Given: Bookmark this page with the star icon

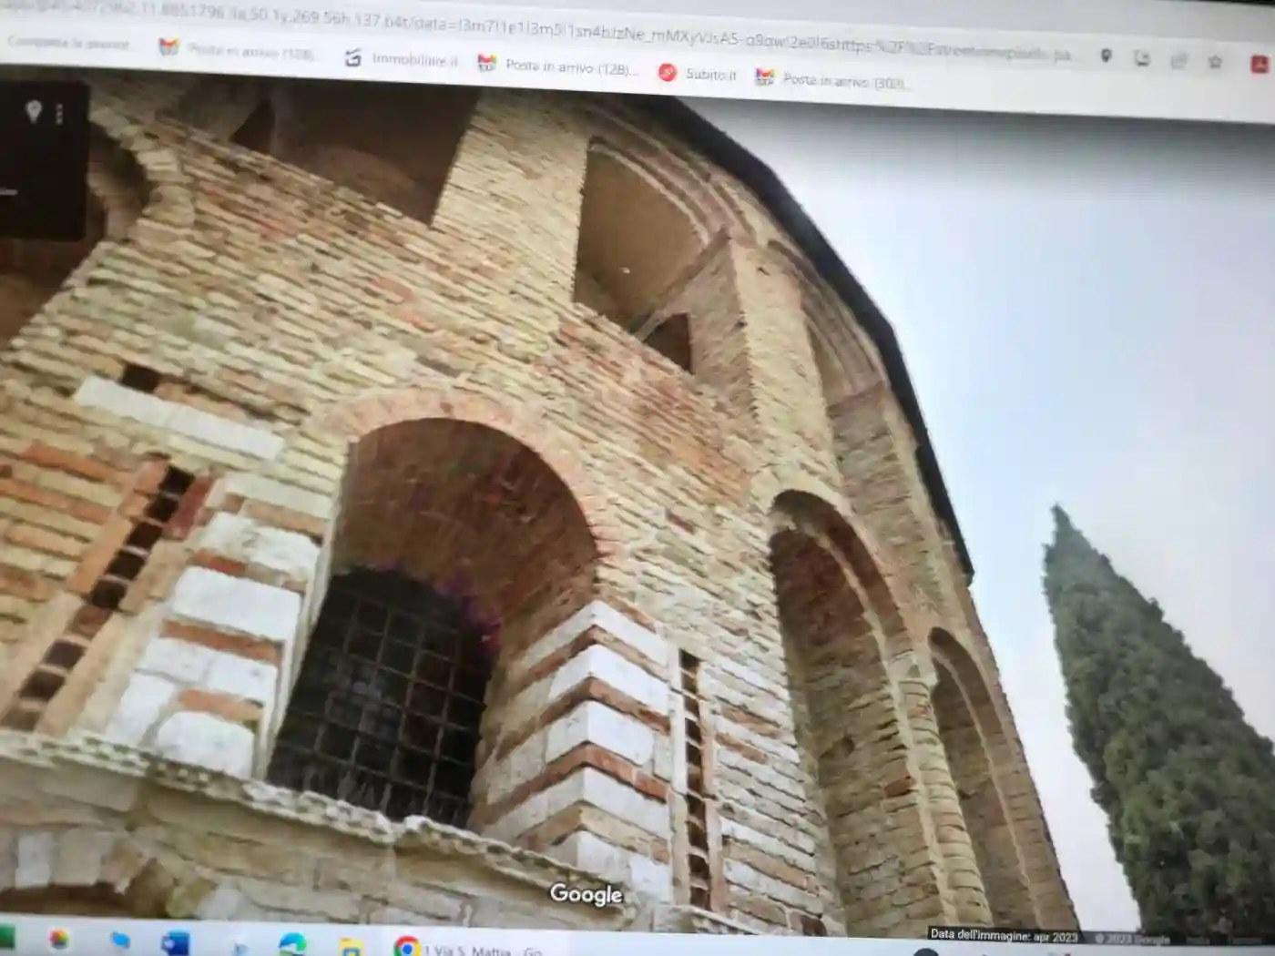Looking at the screenshot, I should (1215, 62).
